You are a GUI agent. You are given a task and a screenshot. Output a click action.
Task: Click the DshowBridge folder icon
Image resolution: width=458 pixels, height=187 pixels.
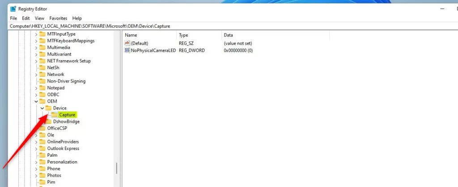[x=48, y=121]
